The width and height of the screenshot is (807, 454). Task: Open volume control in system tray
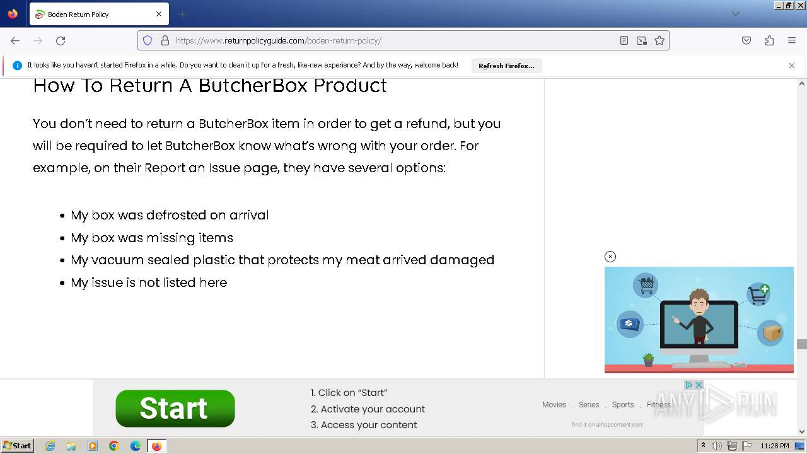click(717, 446)
